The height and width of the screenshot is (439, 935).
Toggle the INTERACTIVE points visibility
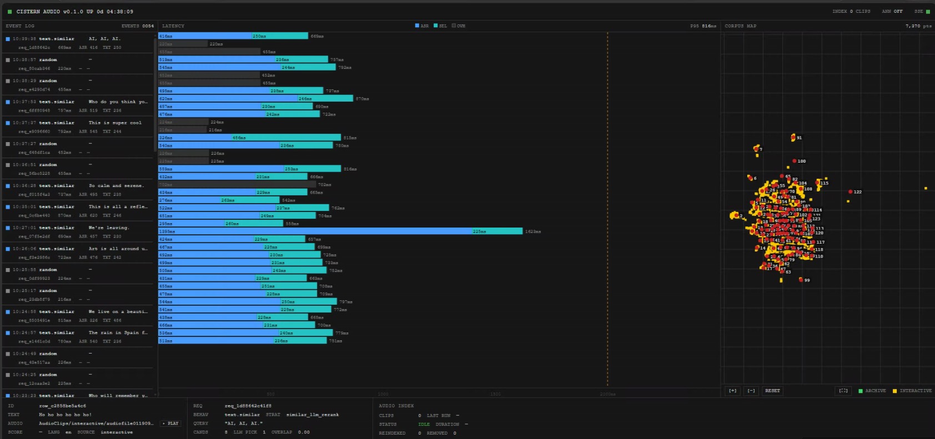point(912,391)
